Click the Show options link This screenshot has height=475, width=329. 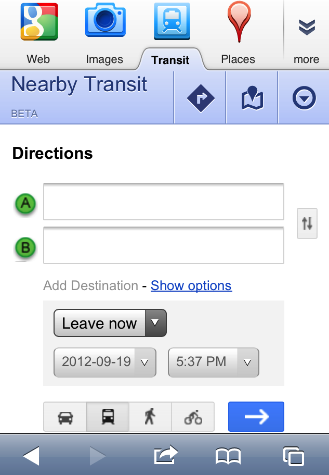pyautogui.click(x=191, y=286)
